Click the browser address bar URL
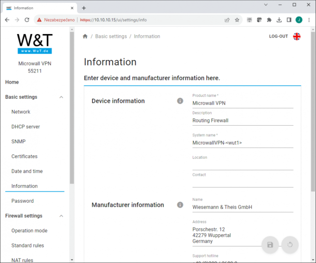316x263 pixels. tap(113, 20)
